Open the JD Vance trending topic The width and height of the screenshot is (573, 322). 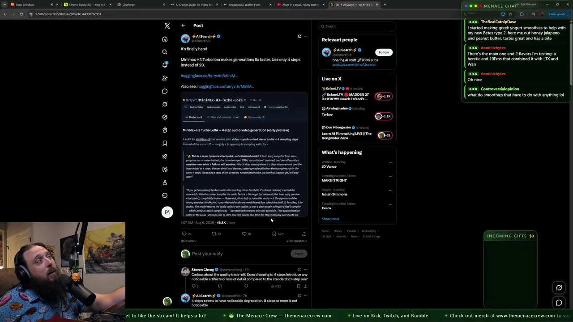pyautogui.click(x=329, y=166)
